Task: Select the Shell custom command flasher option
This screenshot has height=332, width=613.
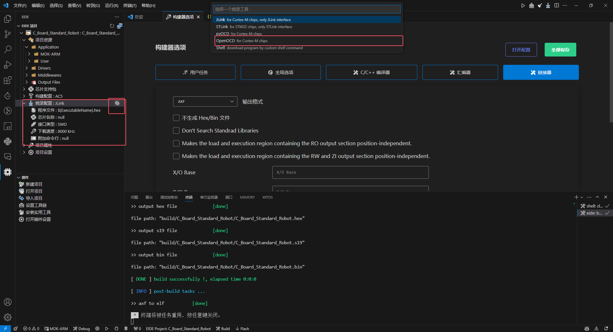Action: (306, 48)
